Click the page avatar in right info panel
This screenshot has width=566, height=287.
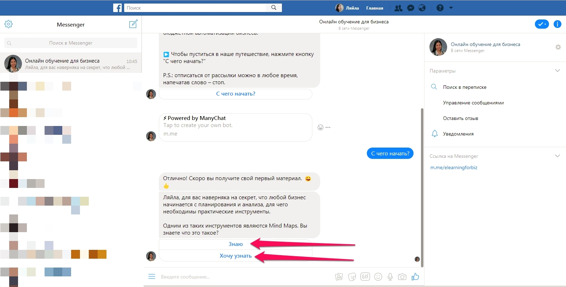click(438, 47)
